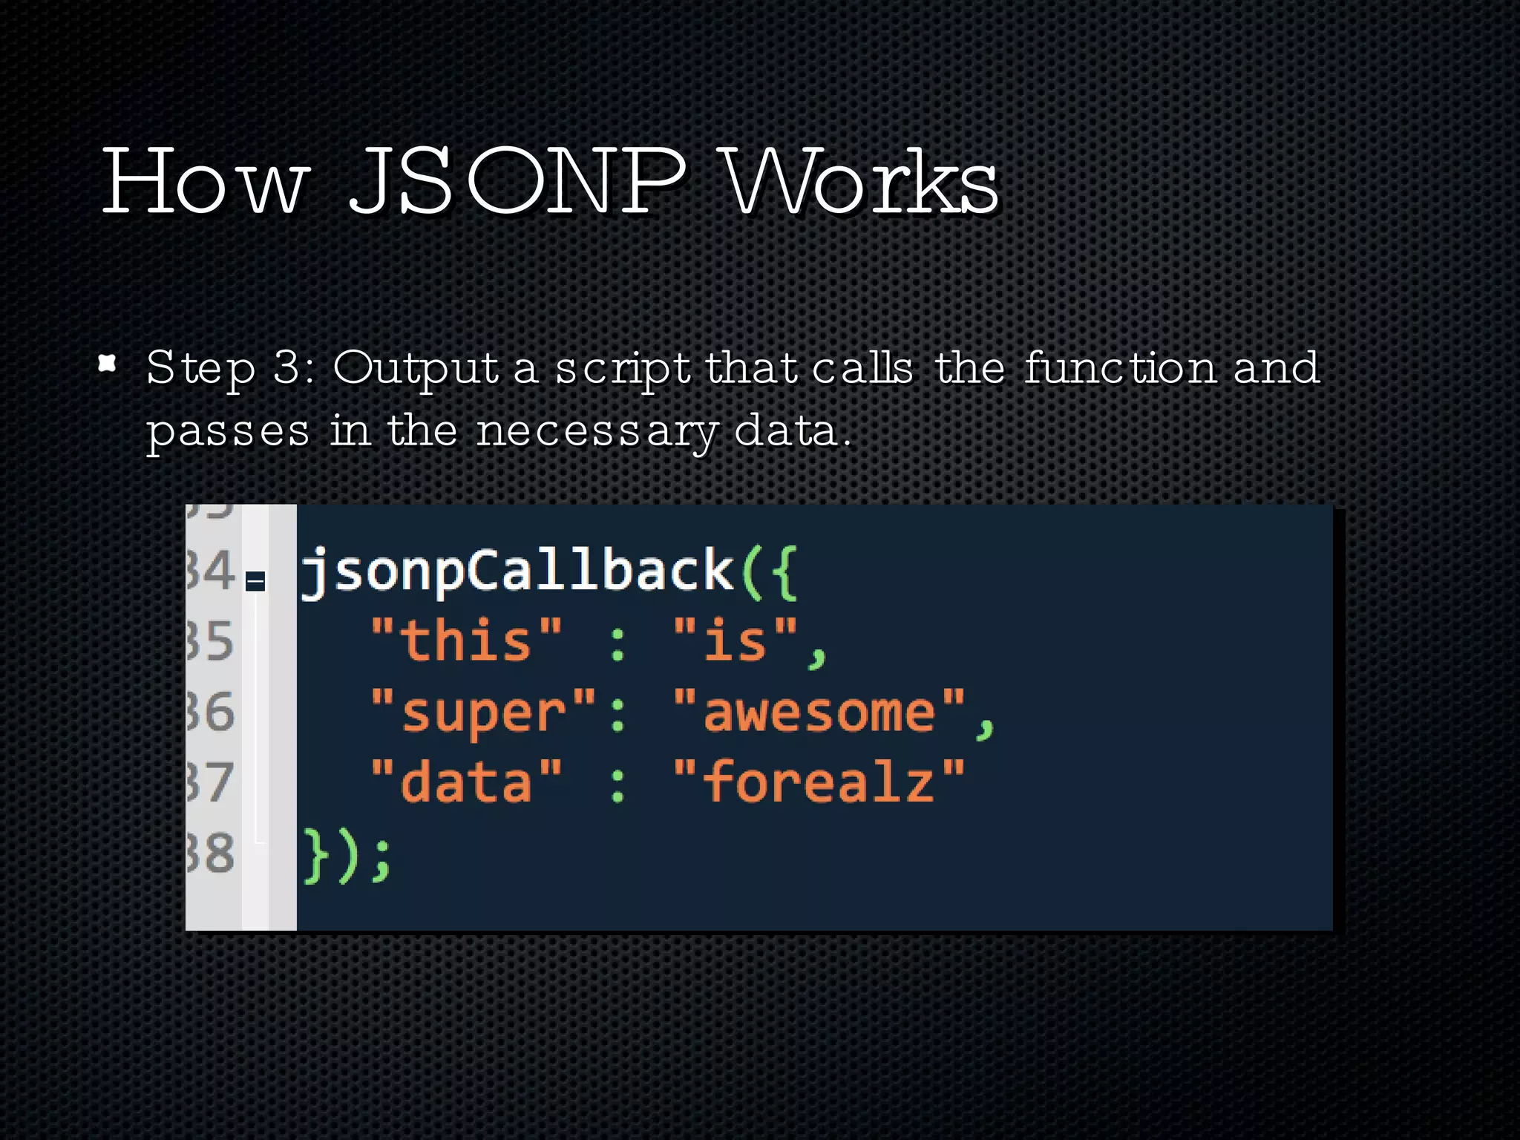
Task: Click the "forealz" string value
Action: pyautogui.click(x=819, y=782)
